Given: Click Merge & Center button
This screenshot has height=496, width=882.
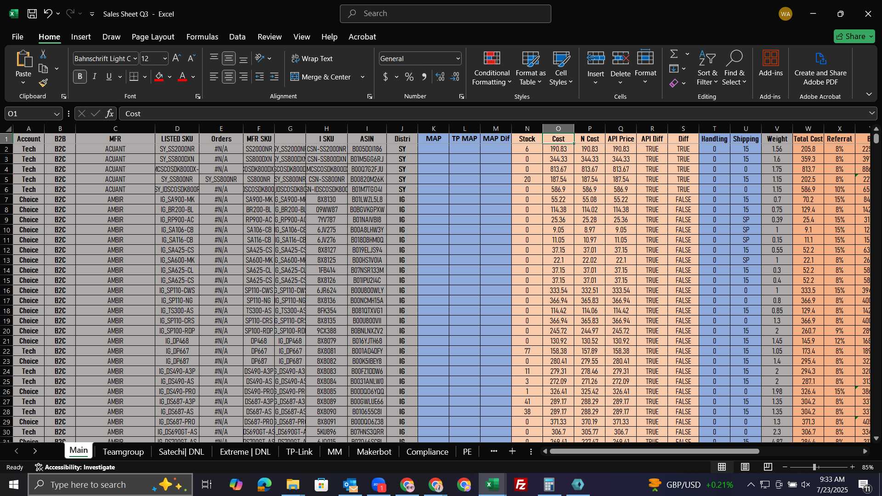Looking at the screenshot, I should pyautogui.click(x=321, y=77).
